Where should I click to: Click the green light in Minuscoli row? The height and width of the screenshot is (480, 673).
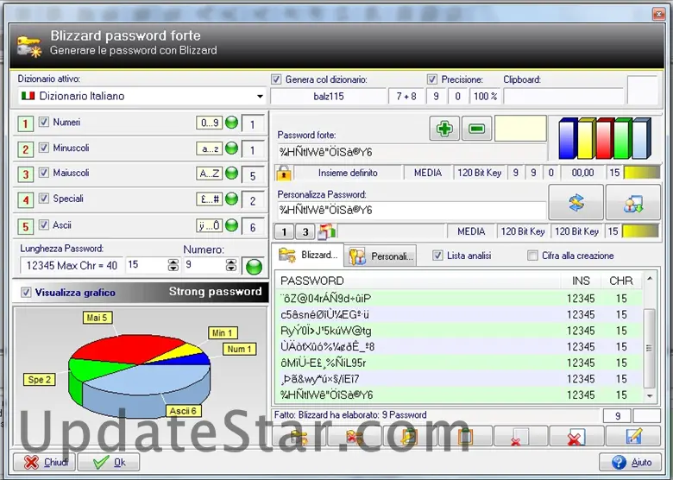pos(232,148)
